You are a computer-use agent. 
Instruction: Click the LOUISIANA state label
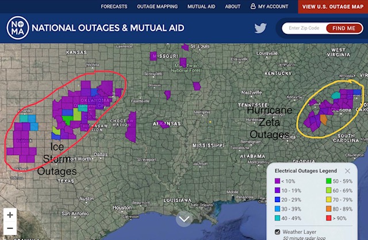178,200
